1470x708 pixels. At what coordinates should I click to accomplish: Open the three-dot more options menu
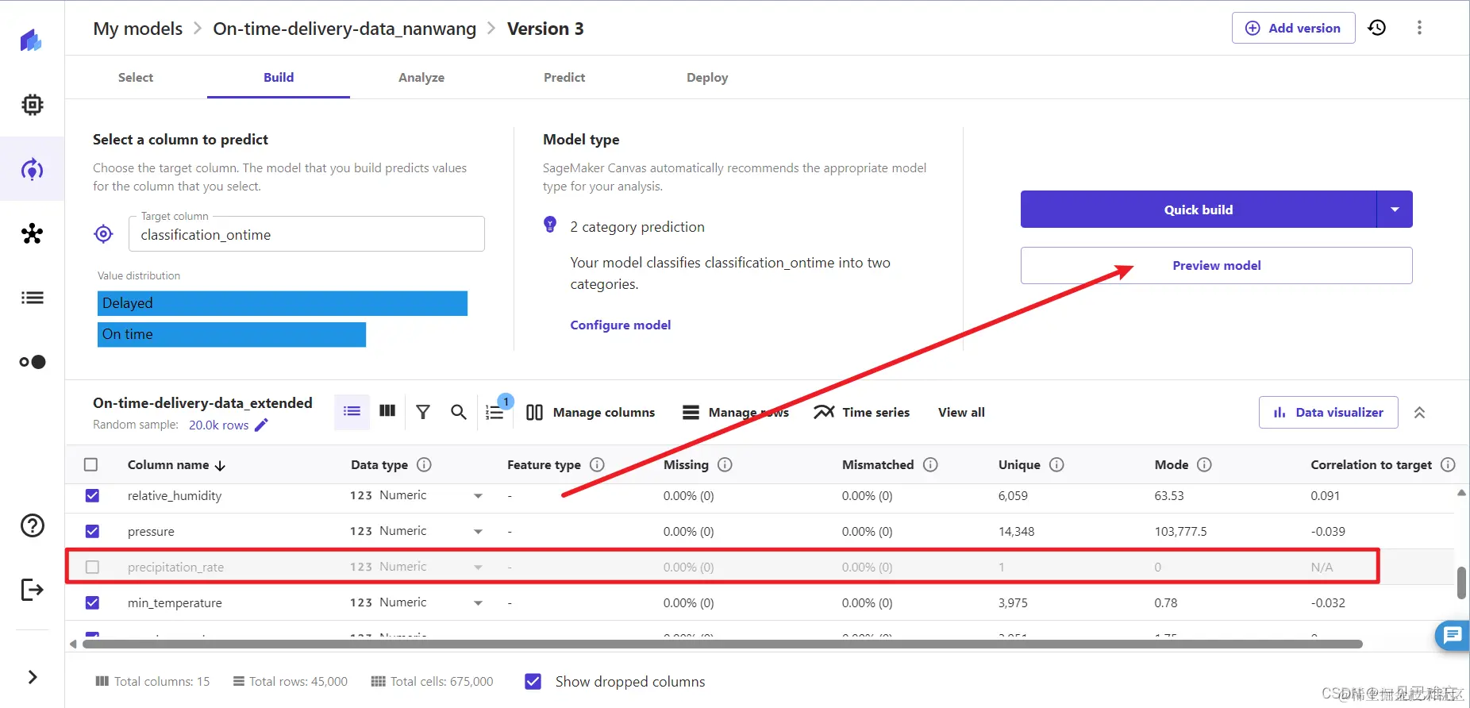click(x=1419, y=28)
